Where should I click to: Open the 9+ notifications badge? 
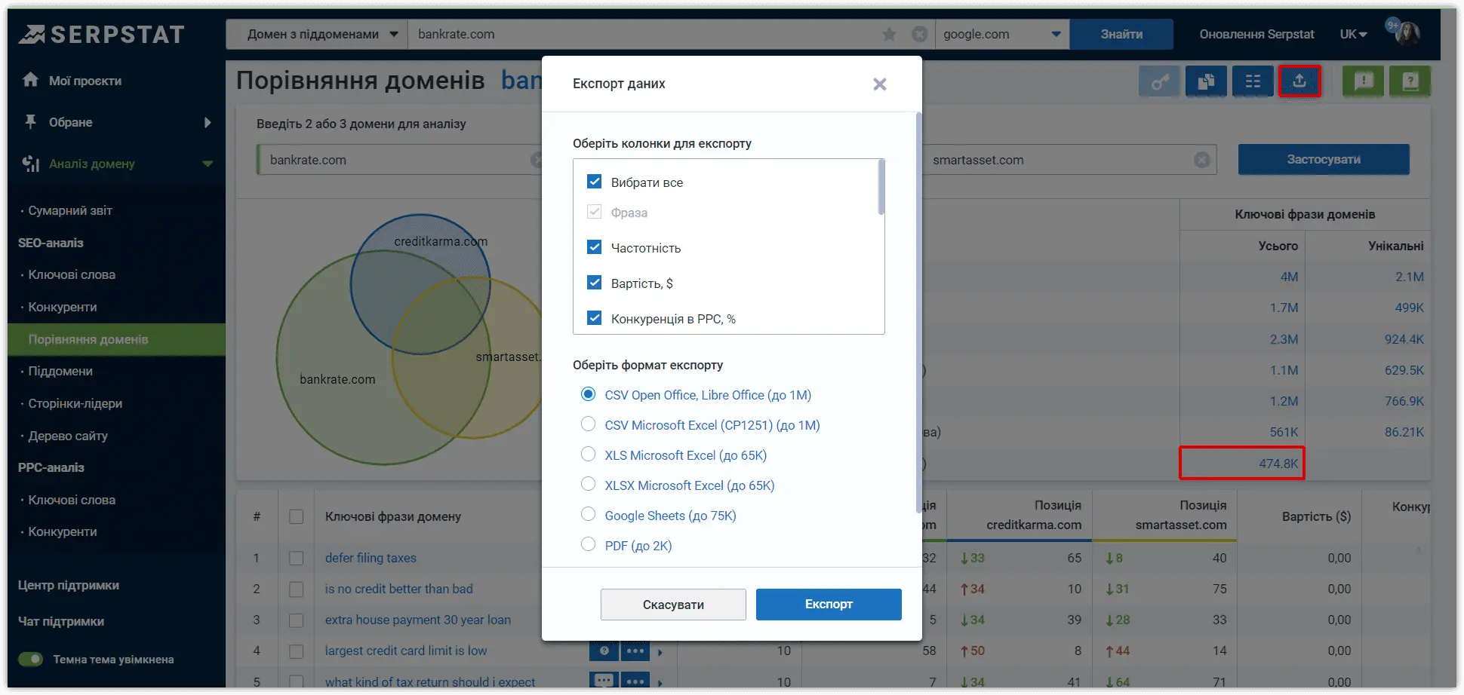[x=1392, y=25]
